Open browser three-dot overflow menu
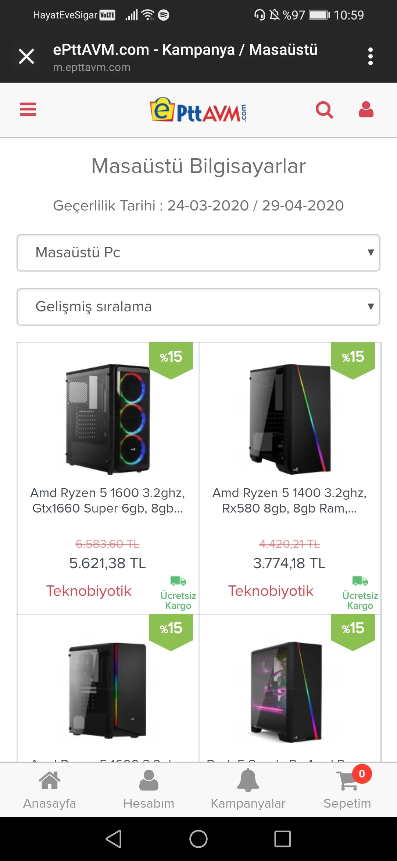397x861 pixels. (x=370, y=56)
